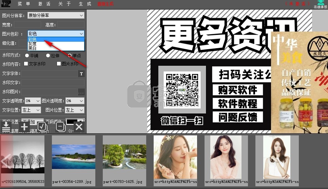This screenshot has height=189, width=328.
Task: Open the 菜单 menu
Action: (x=24, y=4)
